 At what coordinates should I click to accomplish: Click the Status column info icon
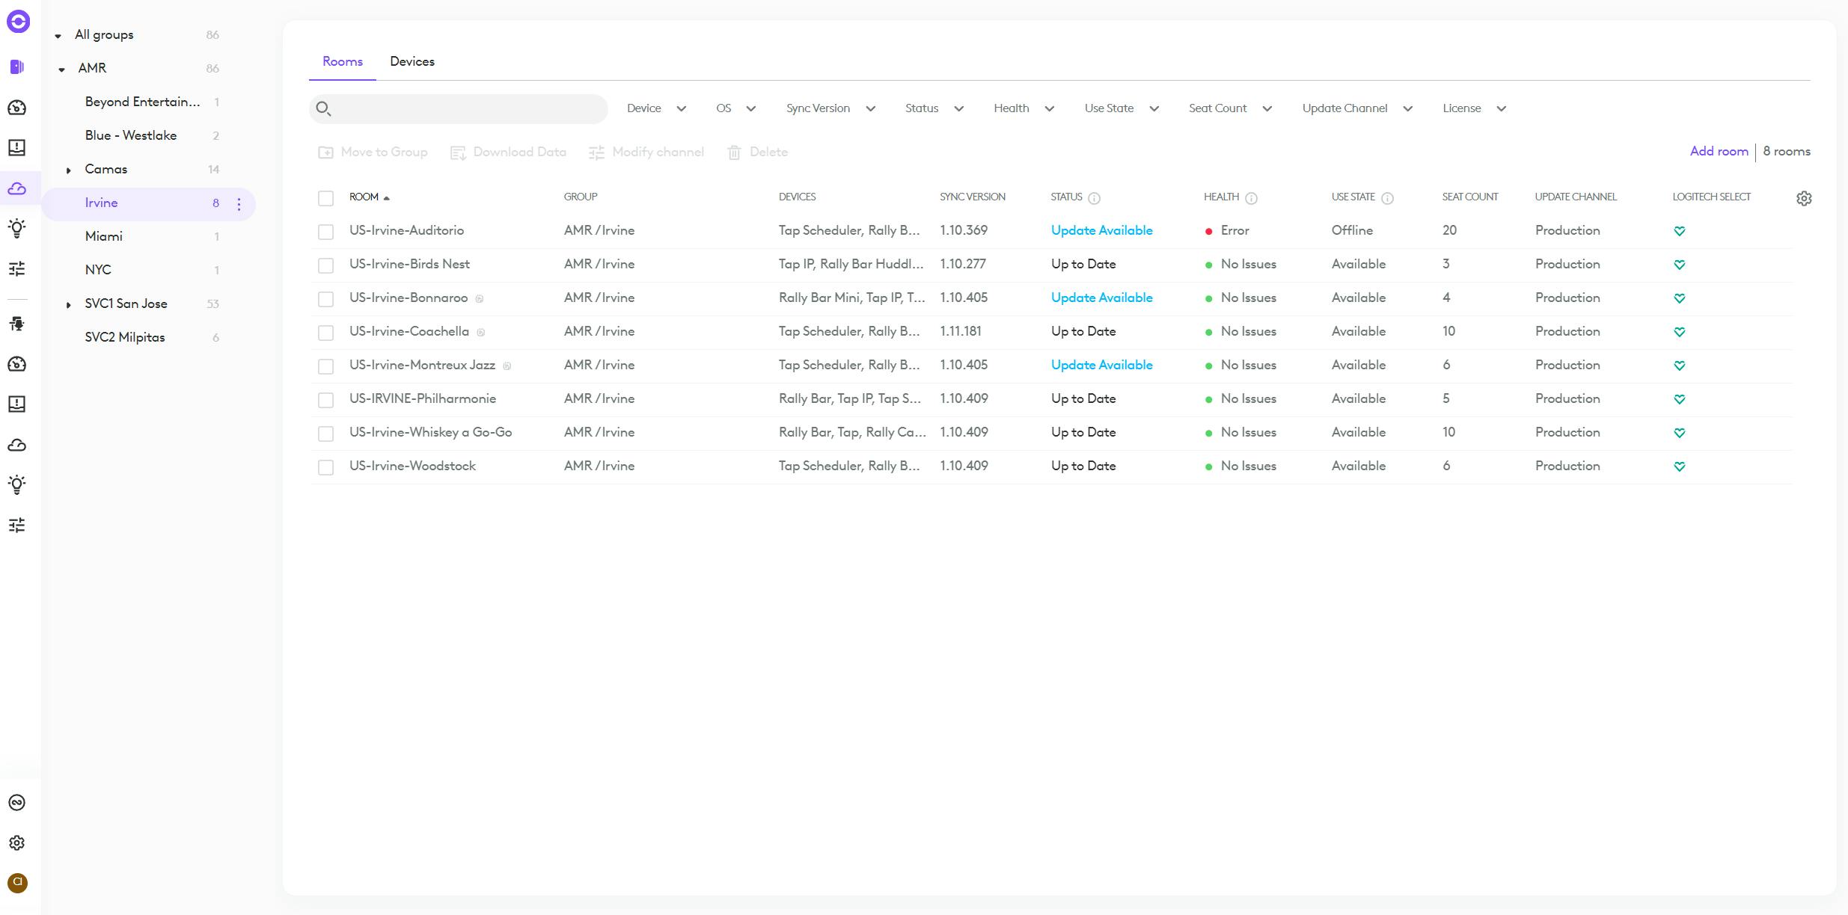(1094, 198)
